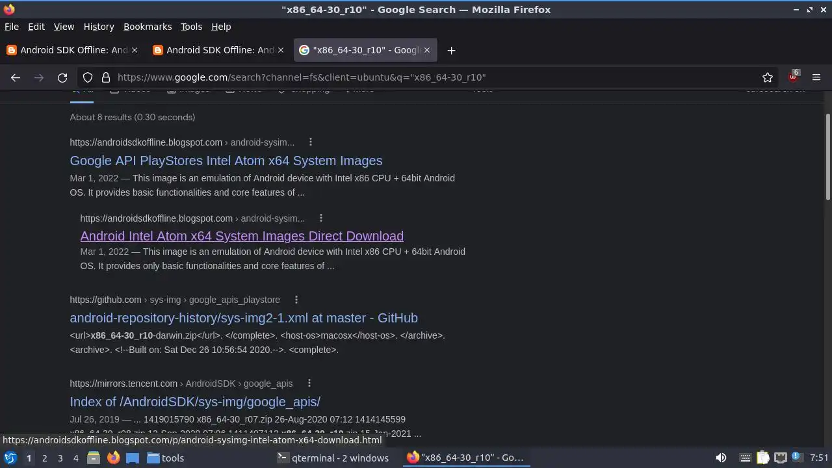Bookmark this page with the star icon
The height and width of the screenshot is (468, 832).
click(768, 77)
